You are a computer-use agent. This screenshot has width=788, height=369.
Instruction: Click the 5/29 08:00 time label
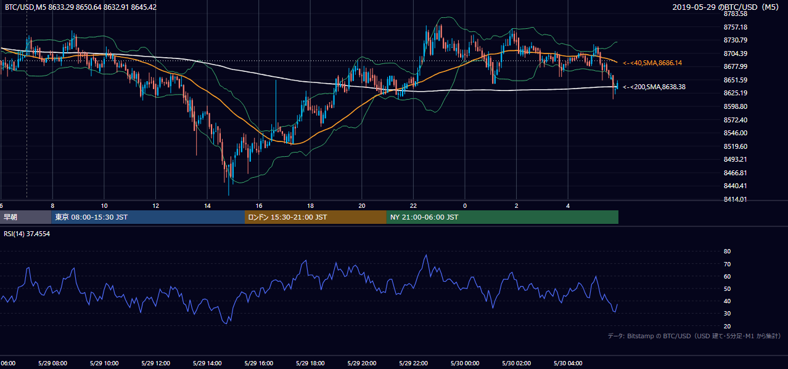click(51, 363)
